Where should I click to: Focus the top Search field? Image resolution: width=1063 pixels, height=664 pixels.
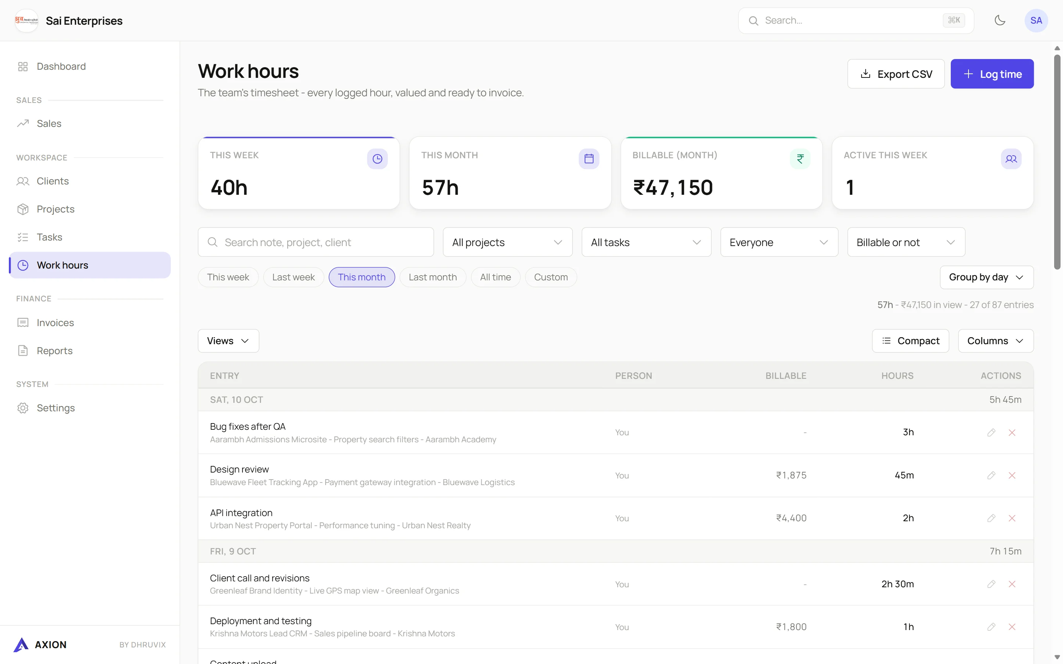coord(856,20)
